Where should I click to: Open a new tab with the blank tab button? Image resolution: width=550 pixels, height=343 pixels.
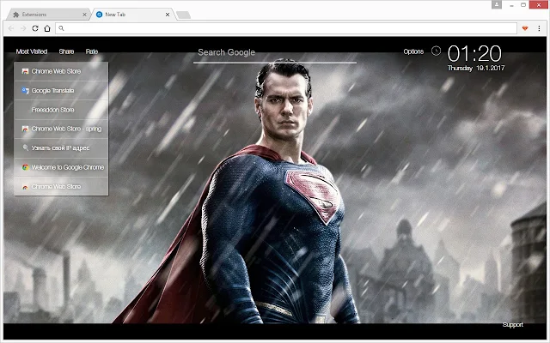point(183,15)
